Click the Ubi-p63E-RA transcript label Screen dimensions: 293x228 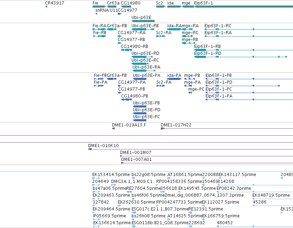point(147,67)
